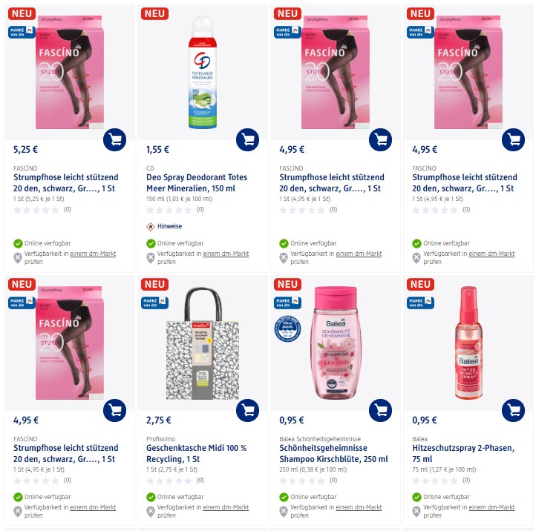Add Balea Hitzeschutzspray to cart
This screenshot has height=531, width=536.
(514, 410)
